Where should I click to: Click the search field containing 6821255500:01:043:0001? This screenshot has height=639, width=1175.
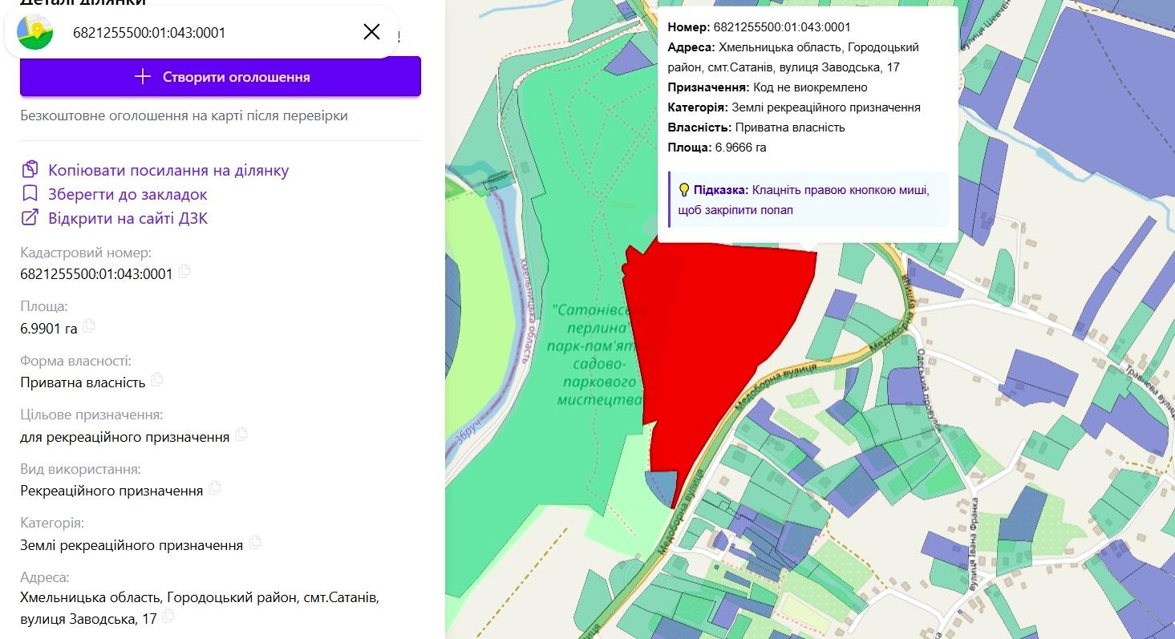coord(209,33)
